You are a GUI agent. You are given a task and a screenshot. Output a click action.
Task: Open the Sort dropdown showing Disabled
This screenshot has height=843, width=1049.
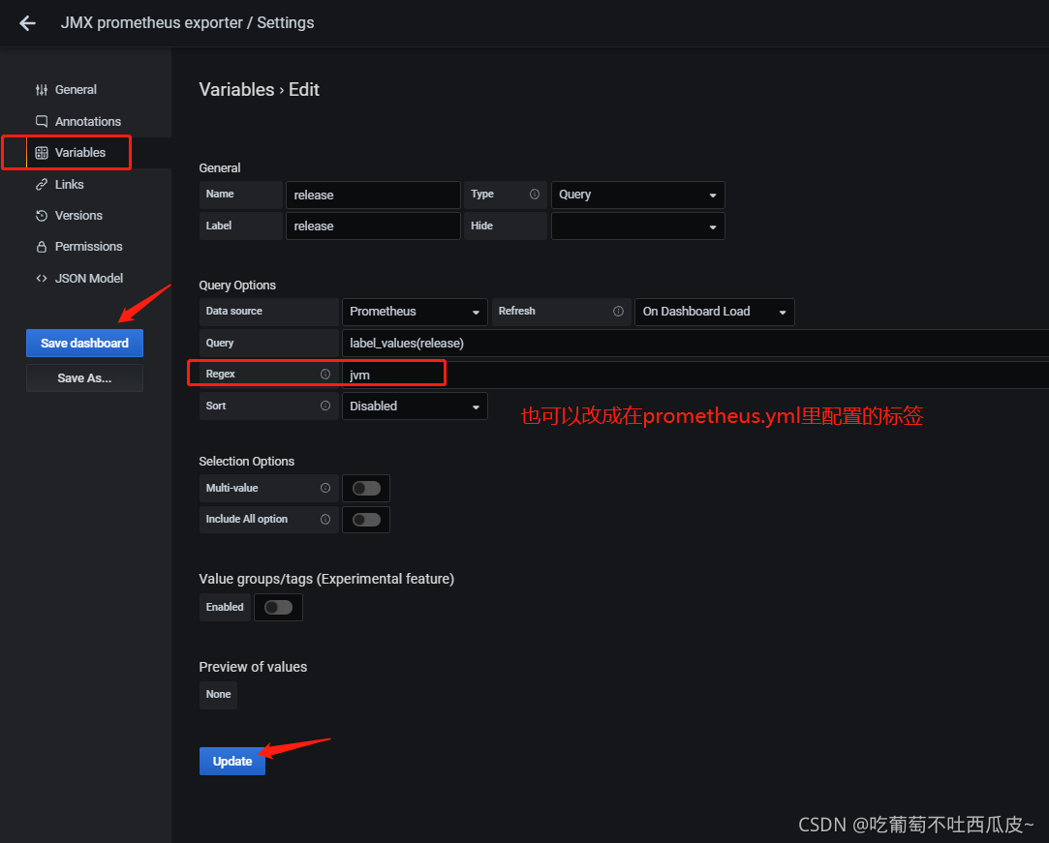415,406
